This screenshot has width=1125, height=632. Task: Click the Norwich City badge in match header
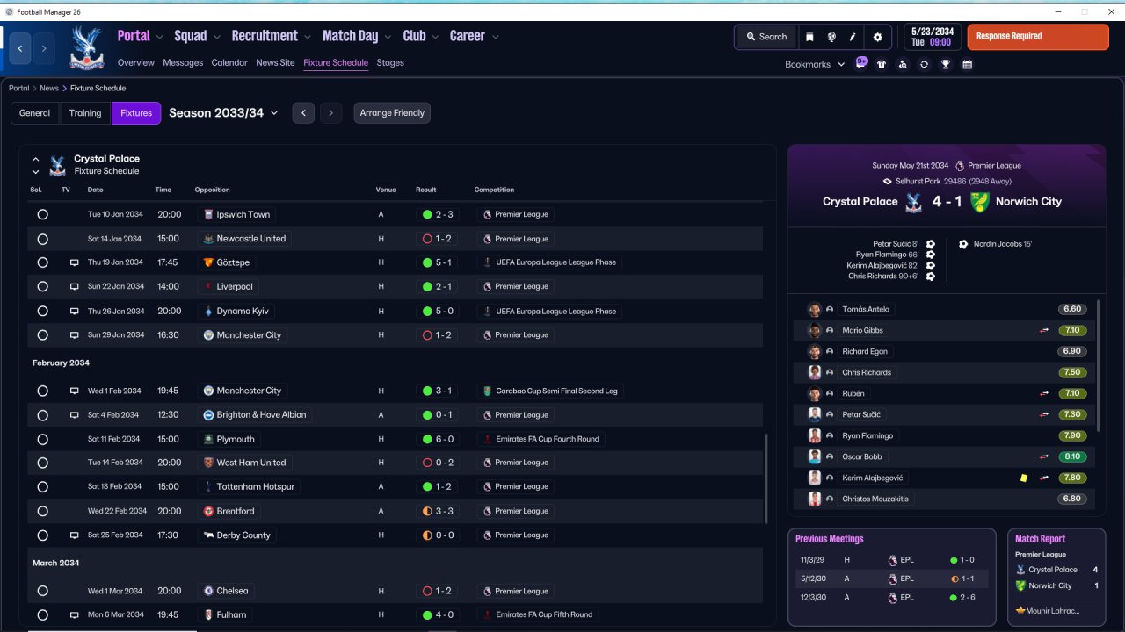[979, 201]
